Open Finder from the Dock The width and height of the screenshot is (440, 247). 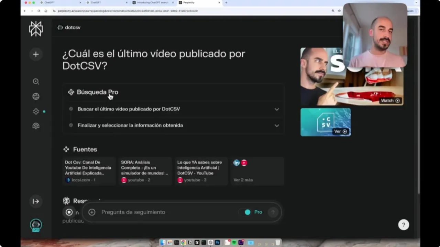(163, 243)
